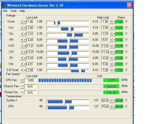146x124 pixels.
Task: Increase 3.3V Dual high limit with right arrow
Action: coord(114,70)
